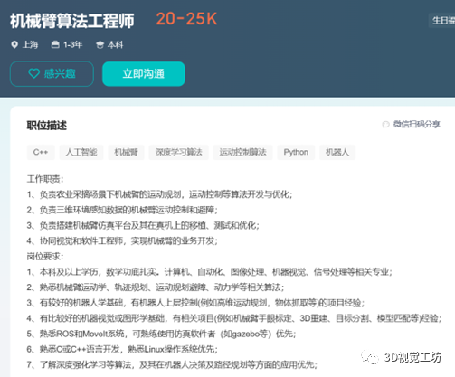Click duty line 4 about 协同视觉和软件工程师

click(x=122, y=240)
